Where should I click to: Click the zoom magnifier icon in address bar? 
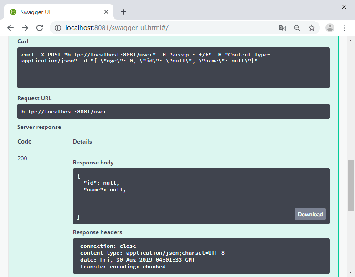pyautogui.click(x=297, y=28)
